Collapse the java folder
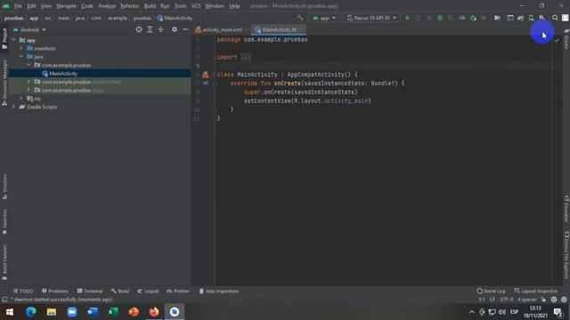The image size is (570, 320). (21, 57)
